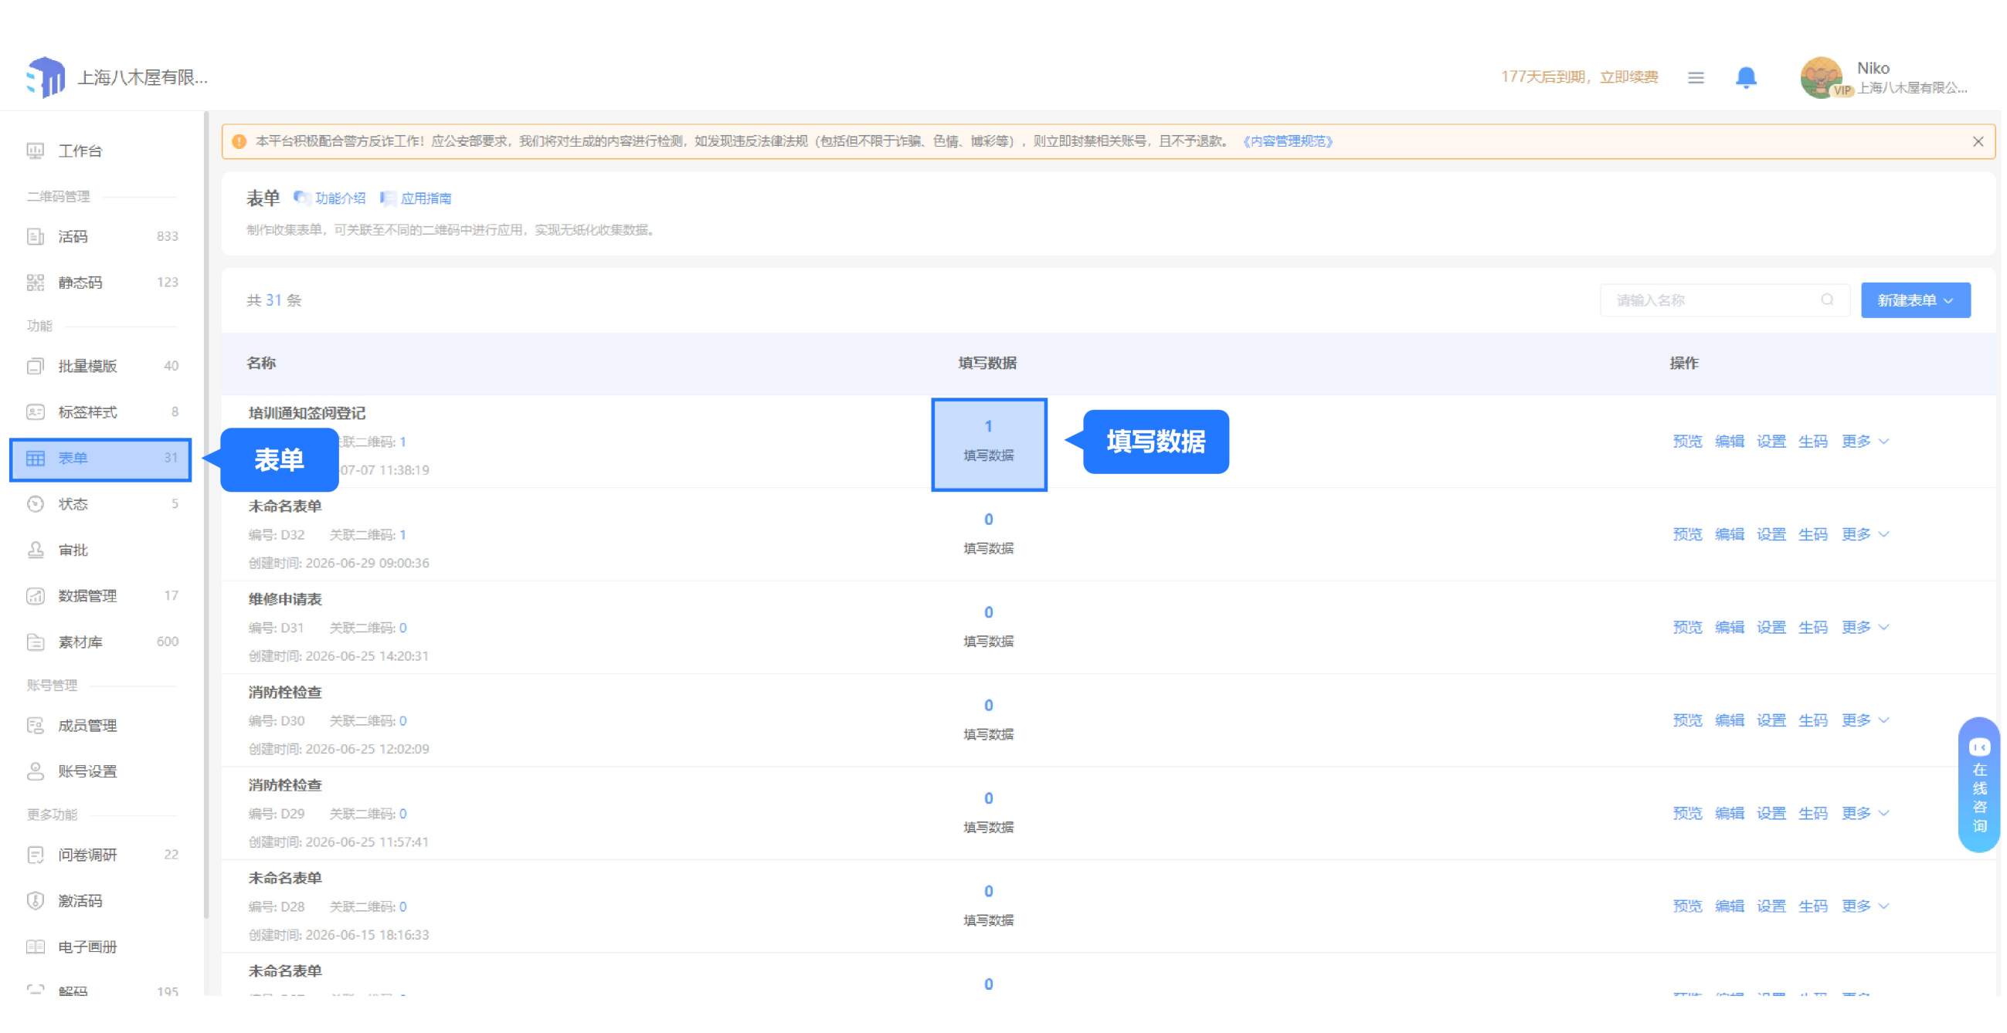Click the 数据管理 chart icon
The image size is (2007, 1033).
tap(35, 597)
